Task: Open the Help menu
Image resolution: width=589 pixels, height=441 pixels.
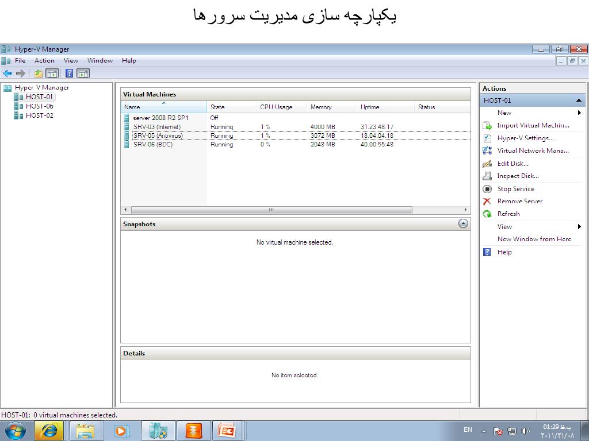Action: (129, 61)
